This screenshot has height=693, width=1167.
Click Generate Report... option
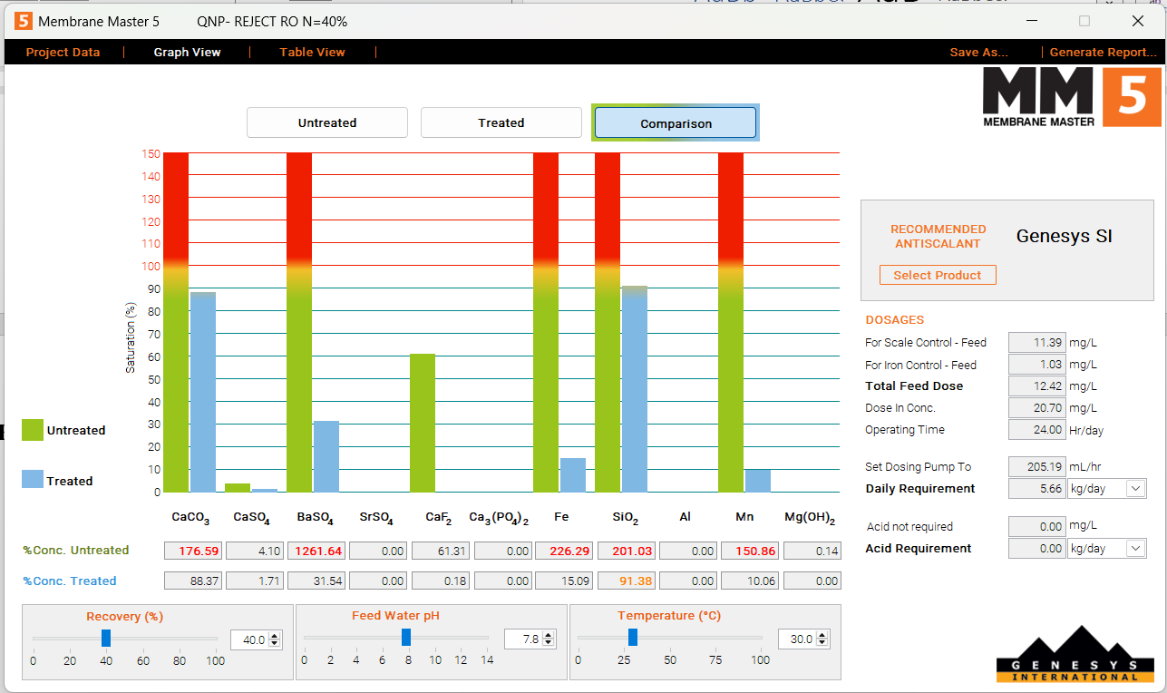[1103, 53]
